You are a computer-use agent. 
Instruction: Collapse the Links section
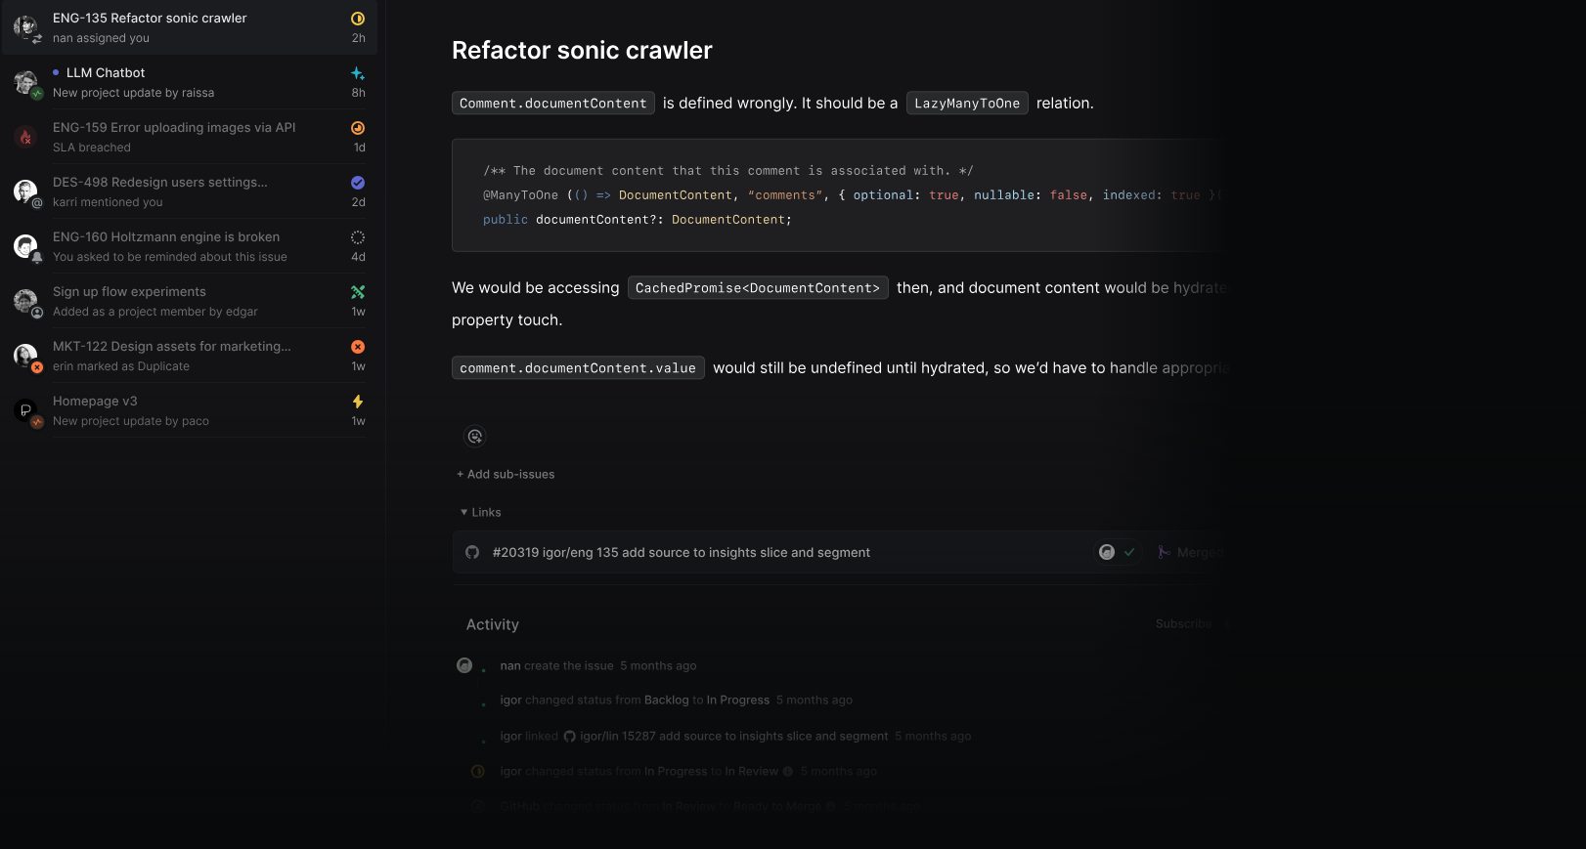click(x=480, y=512)
